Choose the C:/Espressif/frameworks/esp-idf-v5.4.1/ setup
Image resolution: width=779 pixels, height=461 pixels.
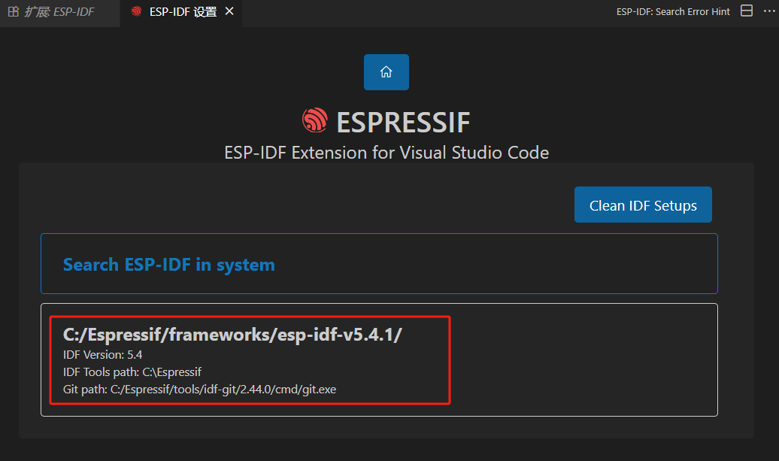click(x=379, y=359)
